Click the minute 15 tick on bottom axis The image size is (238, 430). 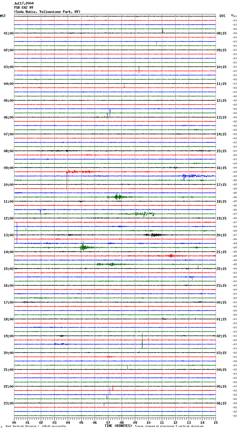[x=216, y=422]
